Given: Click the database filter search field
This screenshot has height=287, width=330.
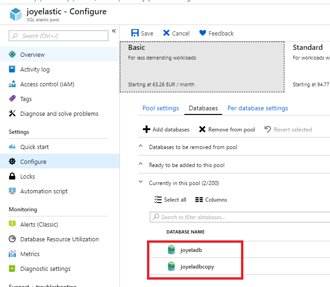Looking at the screenshot, I should 240,217.
